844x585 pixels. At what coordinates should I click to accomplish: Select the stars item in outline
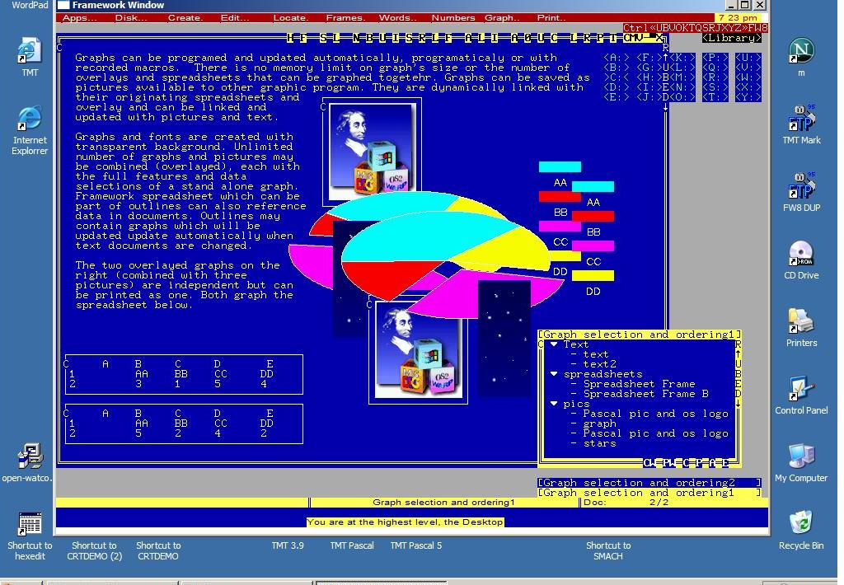pyautogui.click(x=599, y=443)
